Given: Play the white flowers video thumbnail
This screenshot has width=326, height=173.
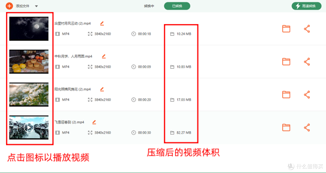Looking at the screenshot, I should point(29,94).
